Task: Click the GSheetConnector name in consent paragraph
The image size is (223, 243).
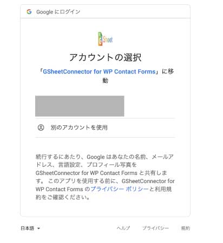Action: pos(87,173)
